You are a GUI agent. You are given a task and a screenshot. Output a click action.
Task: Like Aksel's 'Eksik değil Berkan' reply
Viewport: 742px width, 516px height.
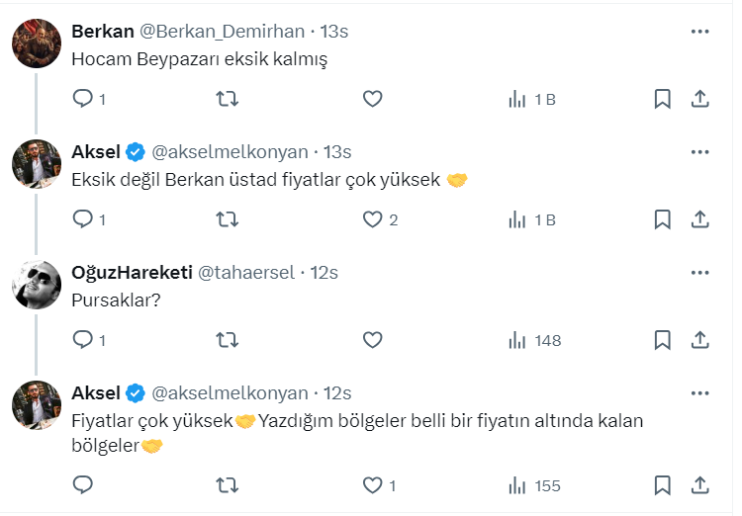click(x=372, y=219)
